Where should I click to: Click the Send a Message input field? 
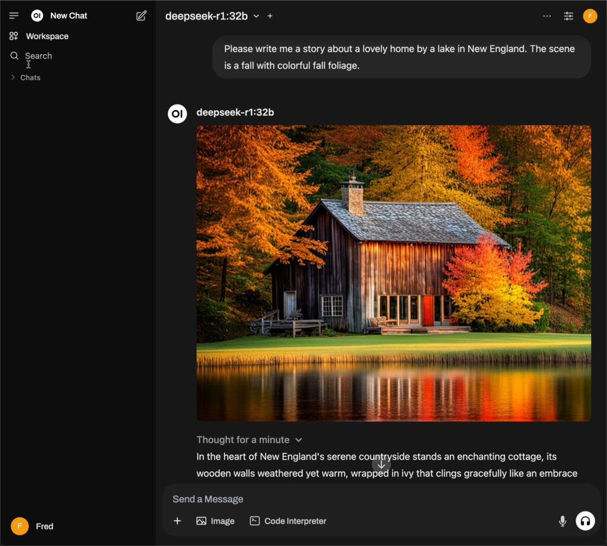coord(356,499)
